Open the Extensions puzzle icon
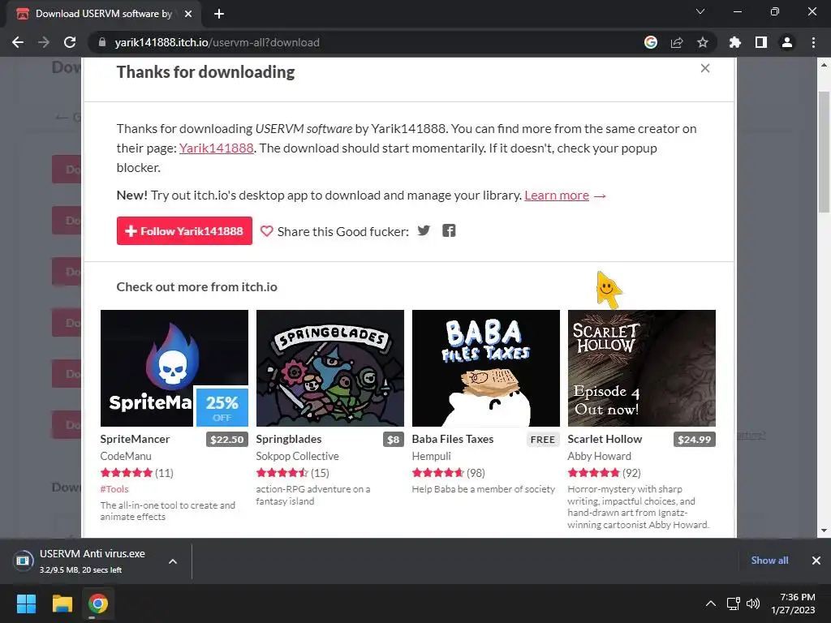This screenshot has width=831, height=623. coord(735,42)
